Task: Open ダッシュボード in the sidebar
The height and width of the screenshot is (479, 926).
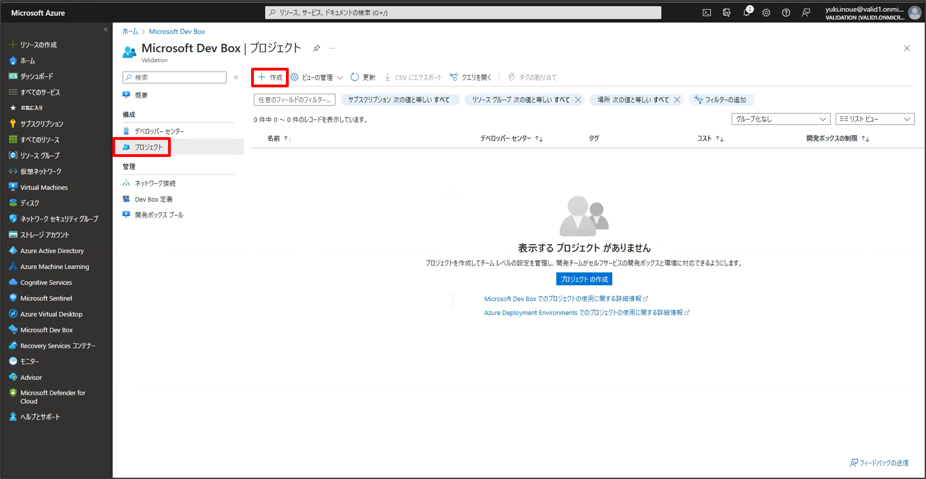Action: 36,76
